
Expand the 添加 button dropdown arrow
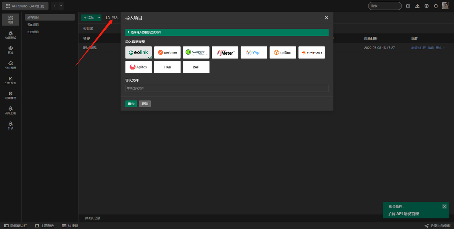[99, 18]
